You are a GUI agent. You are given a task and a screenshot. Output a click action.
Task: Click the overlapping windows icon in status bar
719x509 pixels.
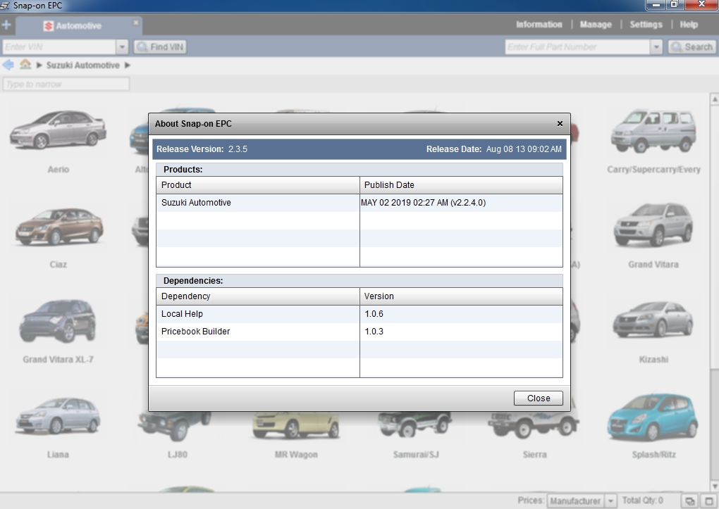click(x=689, y=501)
